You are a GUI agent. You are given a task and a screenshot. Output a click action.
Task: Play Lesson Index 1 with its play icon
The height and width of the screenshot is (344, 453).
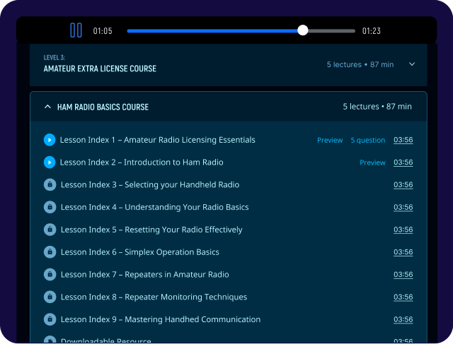pyautogui.click(x=50, y=140)
